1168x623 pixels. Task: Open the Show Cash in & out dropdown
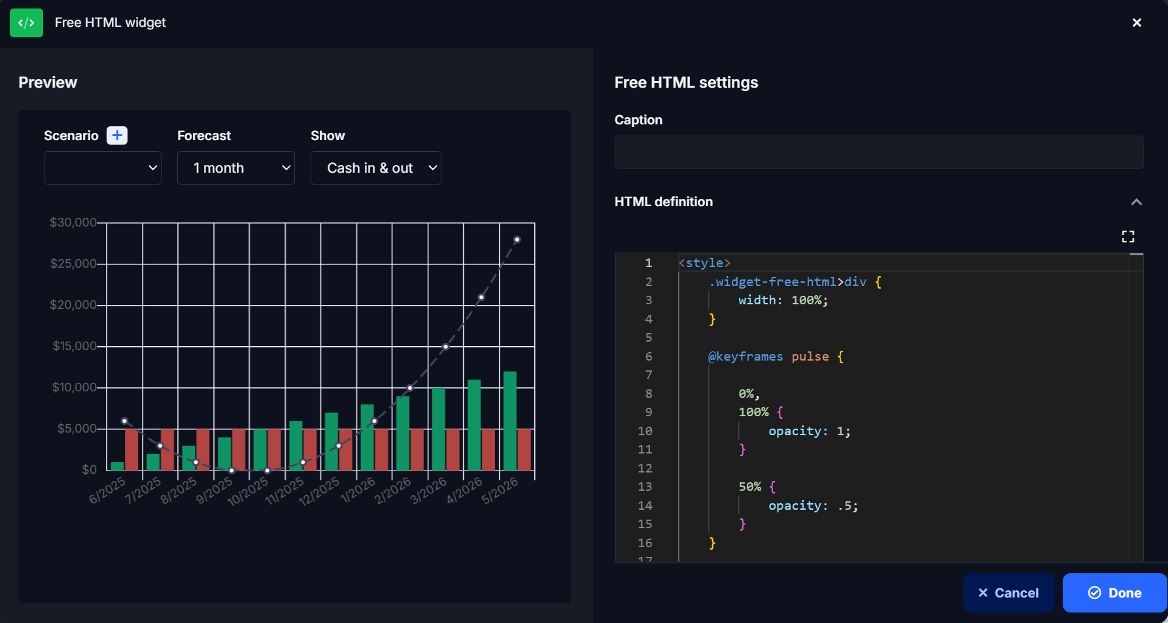(x=376, y=168)
